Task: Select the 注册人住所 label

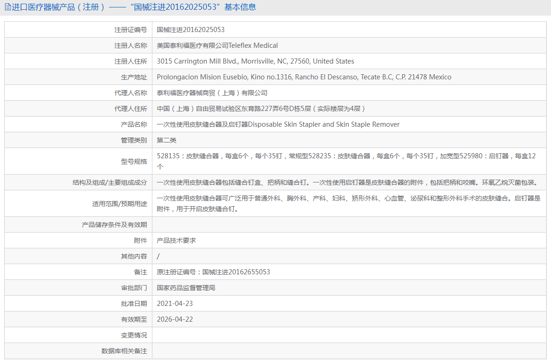Action: click(131, 61)
